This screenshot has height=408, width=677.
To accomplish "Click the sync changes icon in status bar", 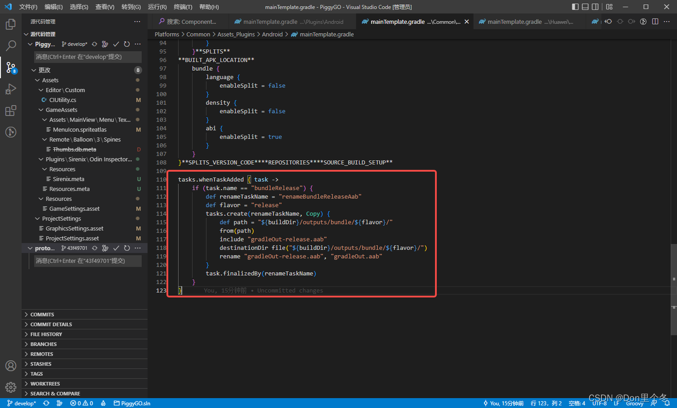I will (x=47, y=403).
